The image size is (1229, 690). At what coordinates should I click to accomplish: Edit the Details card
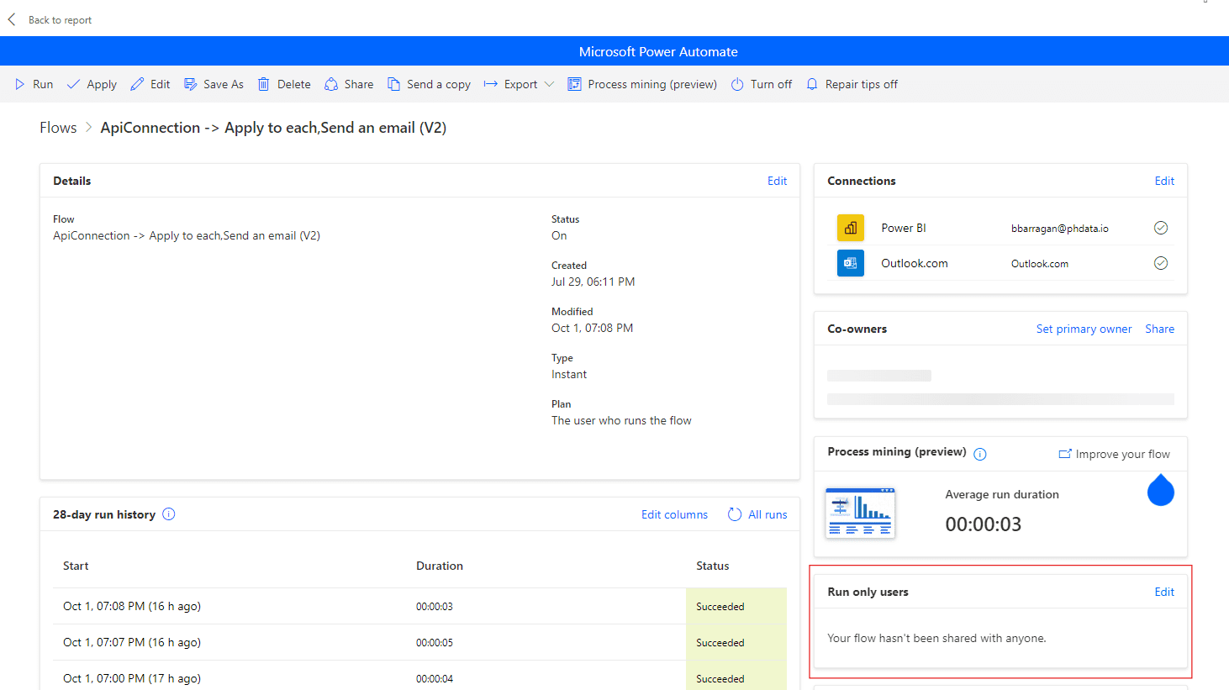777,181
